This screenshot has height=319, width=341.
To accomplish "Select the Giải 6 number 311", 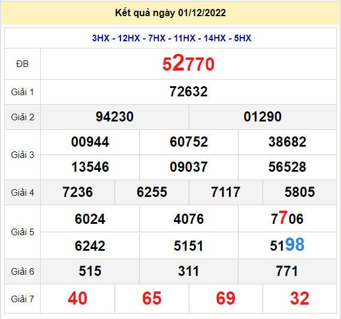I will click(188, 271).
